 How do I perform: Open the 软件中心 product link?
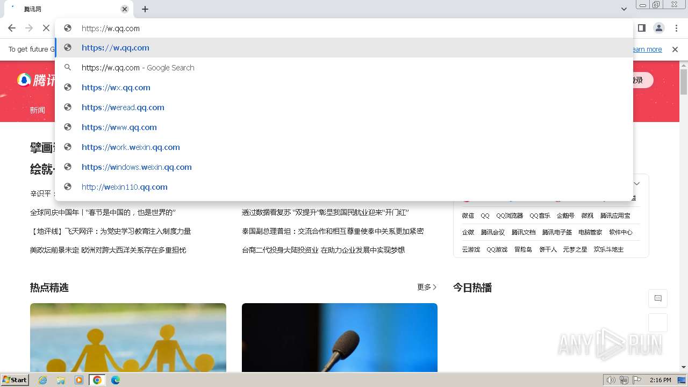[621, 232]
